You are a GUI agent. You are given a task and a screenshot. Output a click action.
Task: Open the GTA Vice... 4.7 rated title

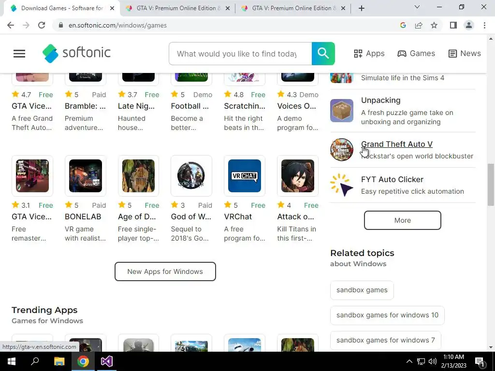[x=31, y=106]
